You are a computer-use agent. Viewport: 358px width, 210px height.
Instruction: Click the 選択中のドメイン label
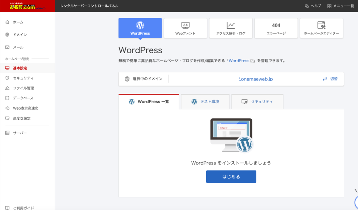148,79
